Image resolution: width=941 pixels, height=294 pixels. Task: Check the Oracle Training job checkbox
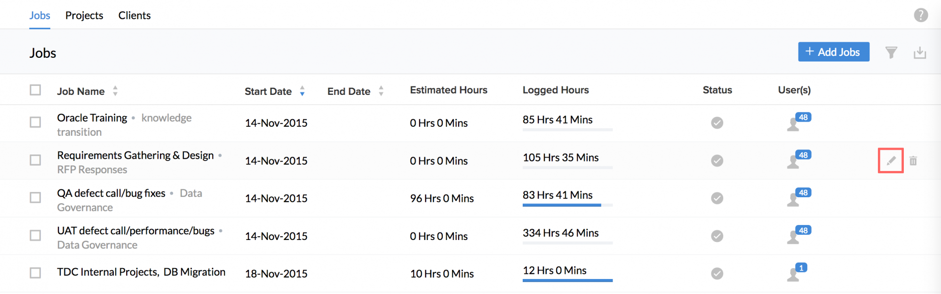pos(35,122)
